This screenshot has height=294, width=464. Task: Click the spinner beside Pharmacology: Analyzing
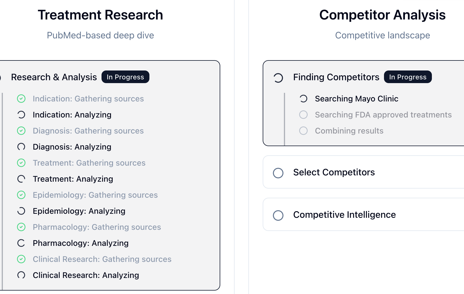21,243
